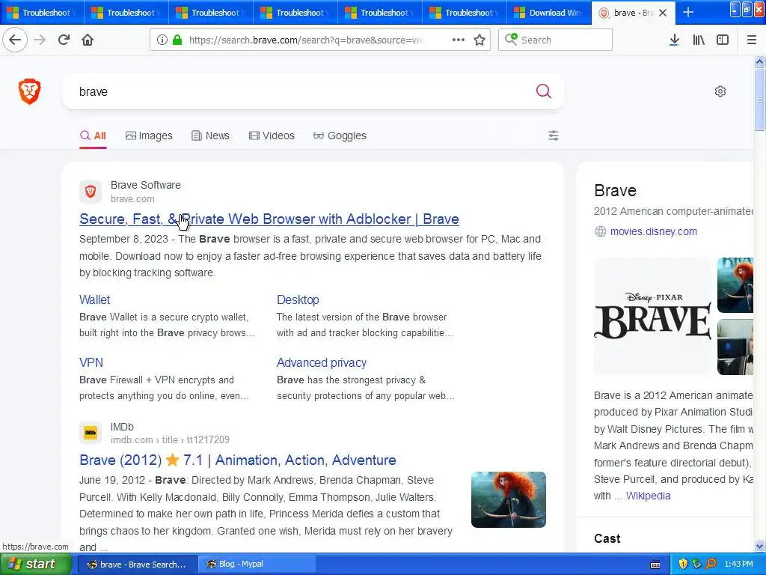Open the Desktop sublink
This screenshot has height=575, width=766.
tap(298, 299)
